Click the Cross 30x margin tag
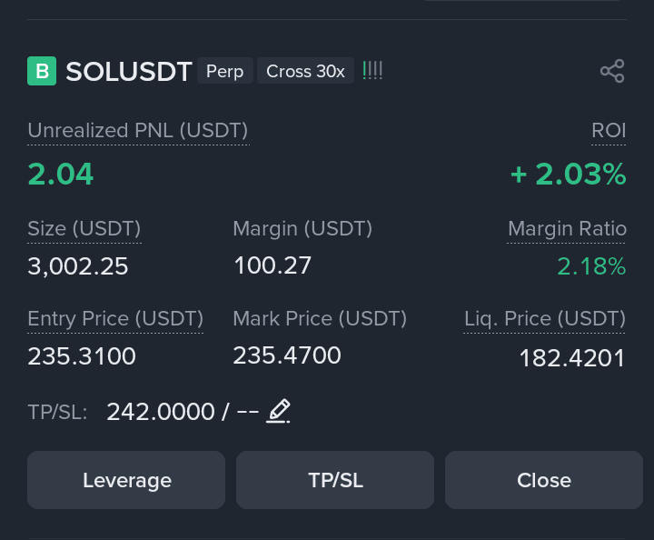The height and width of the screenshot is (540, 654). tap(306, 71)
